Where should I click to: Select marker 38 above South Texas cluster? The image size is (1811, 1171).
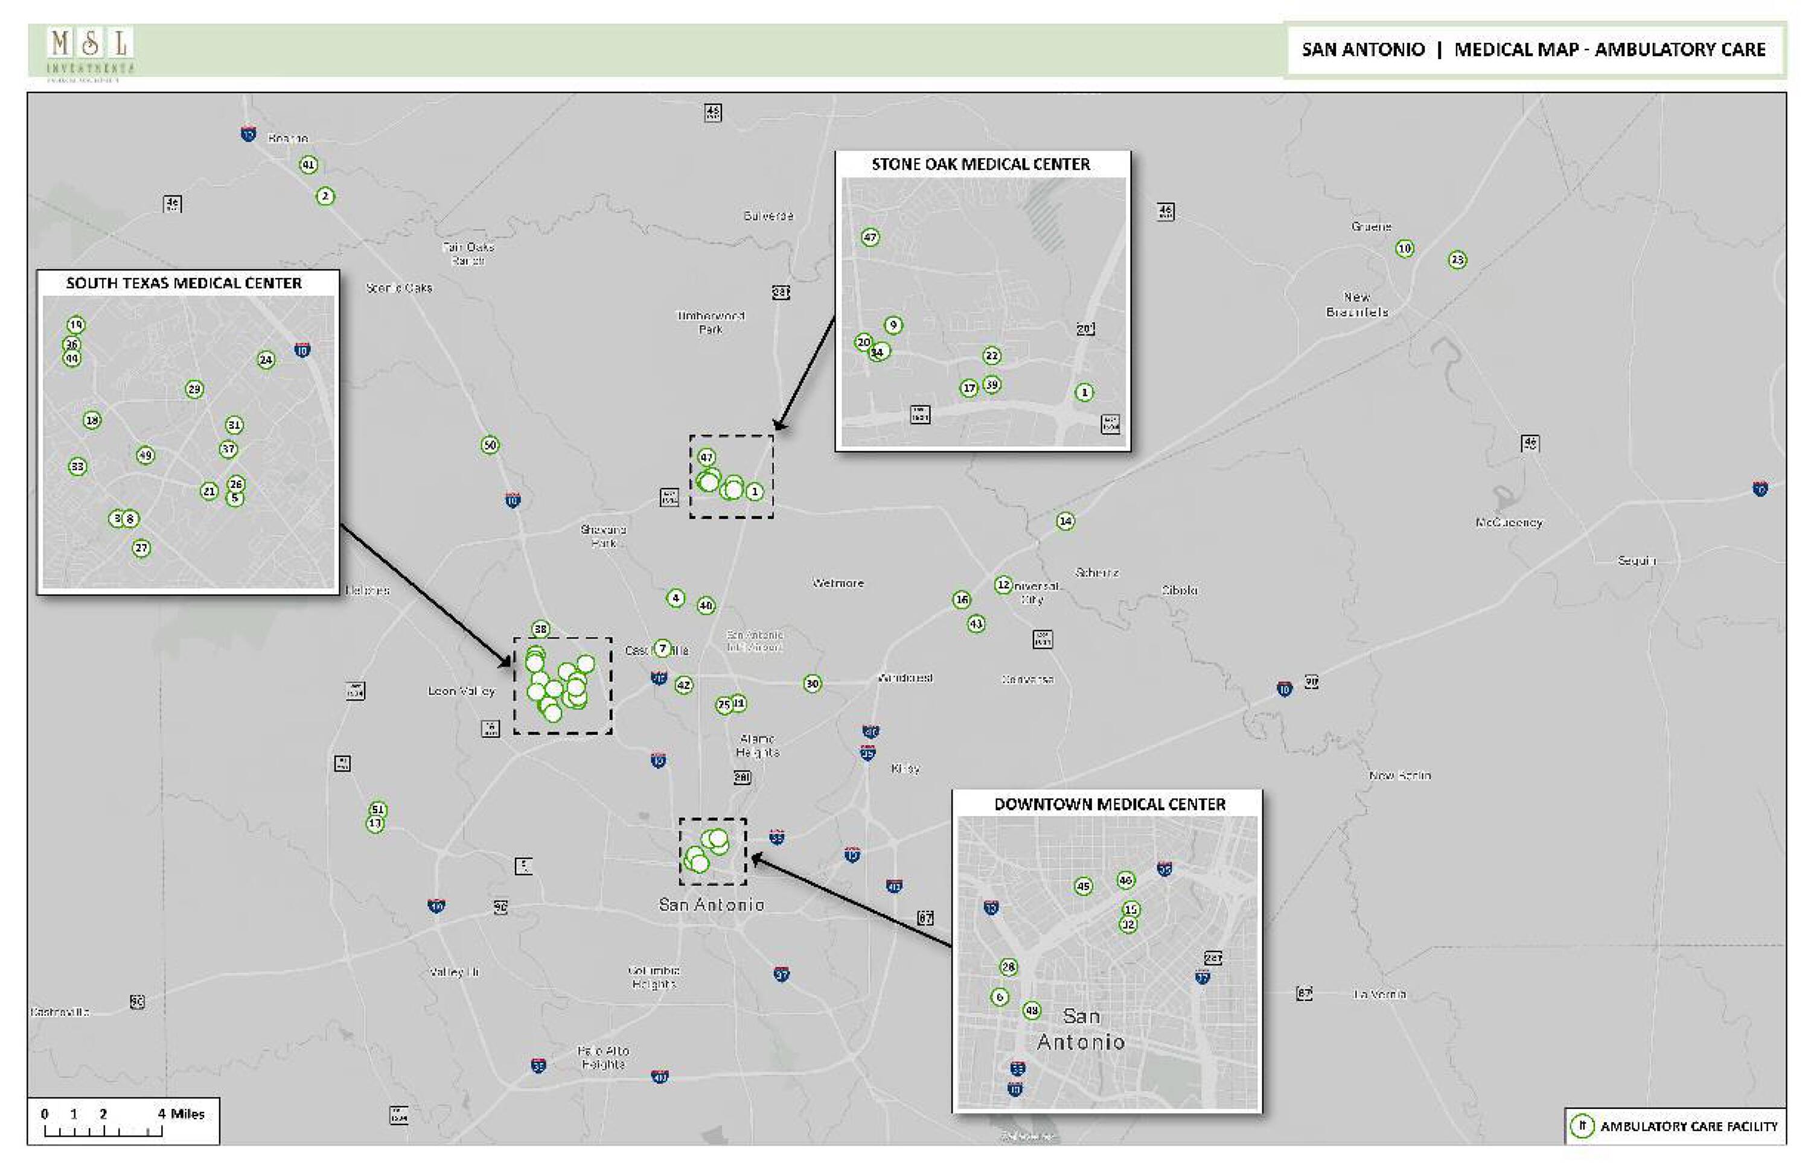click(540, 629)
